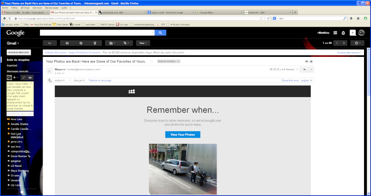
Task: Open chat status dropdown next to avatar
Action: 16,77
